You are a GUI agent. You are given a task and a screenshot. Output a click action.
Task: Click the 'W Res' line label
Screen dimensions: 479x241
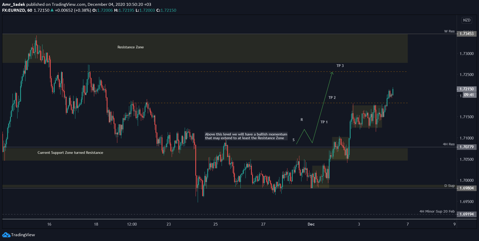coord(449,31)
